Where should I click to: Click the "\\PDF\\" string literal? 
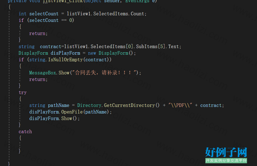180,105
